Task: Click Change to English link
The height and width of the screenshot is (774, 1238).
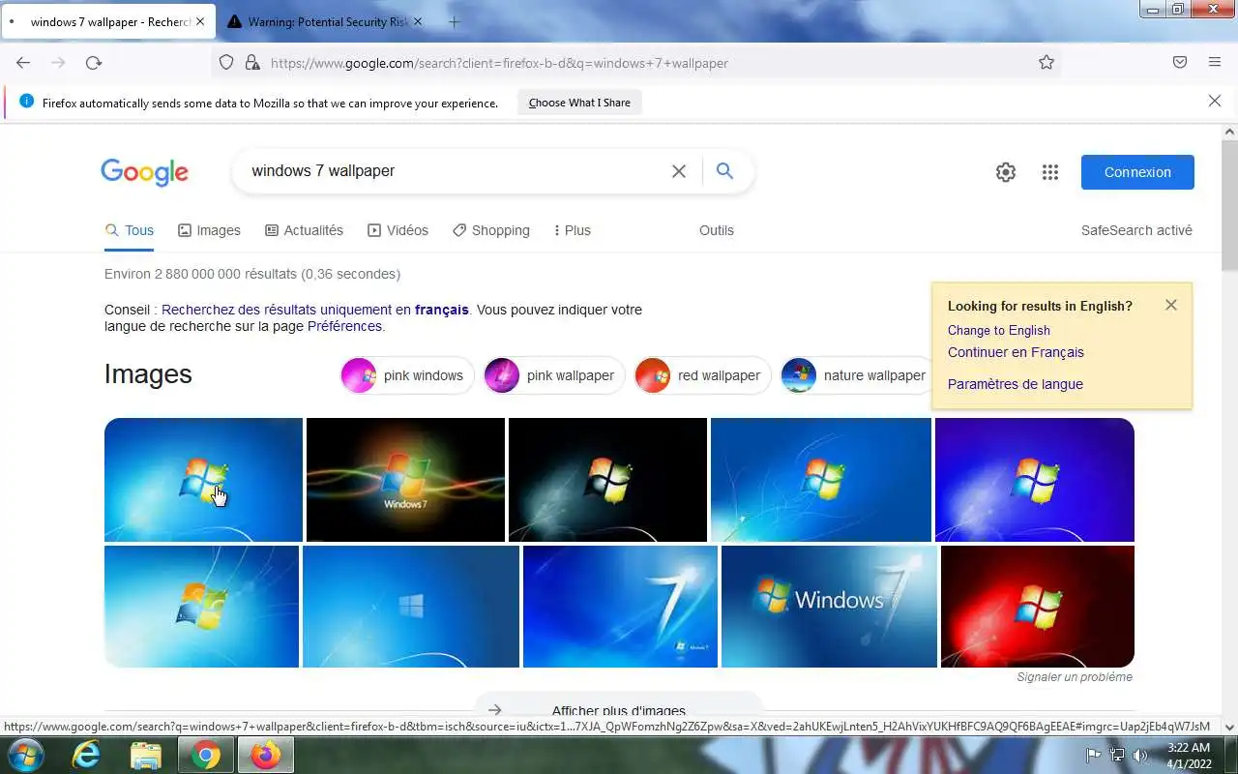Action: 999,330
